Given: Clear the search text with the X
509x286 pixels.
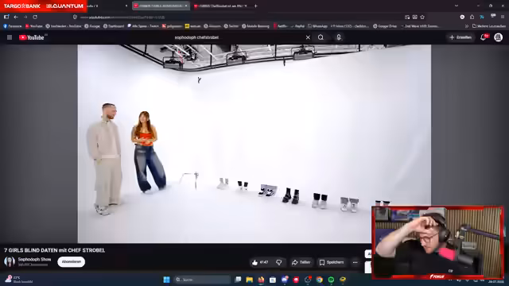Looking at the screenshot, I should (x=308, y=37).
